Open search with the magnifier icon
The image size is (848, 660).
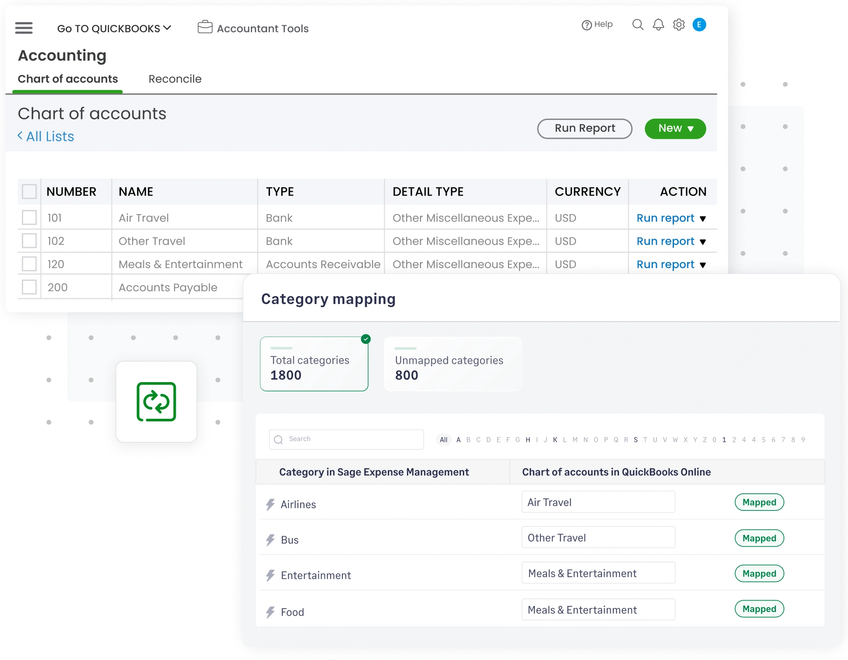[638, 25]
